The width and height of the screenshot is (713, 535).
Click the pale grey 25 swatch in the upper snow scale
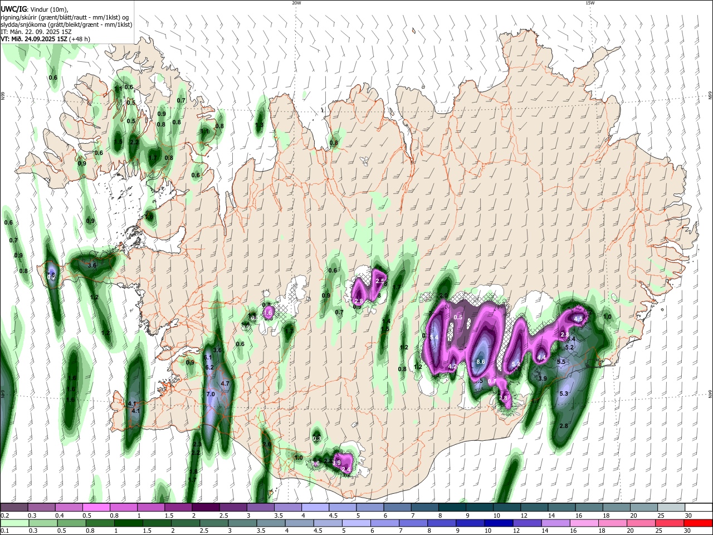[x=671, y=508]
